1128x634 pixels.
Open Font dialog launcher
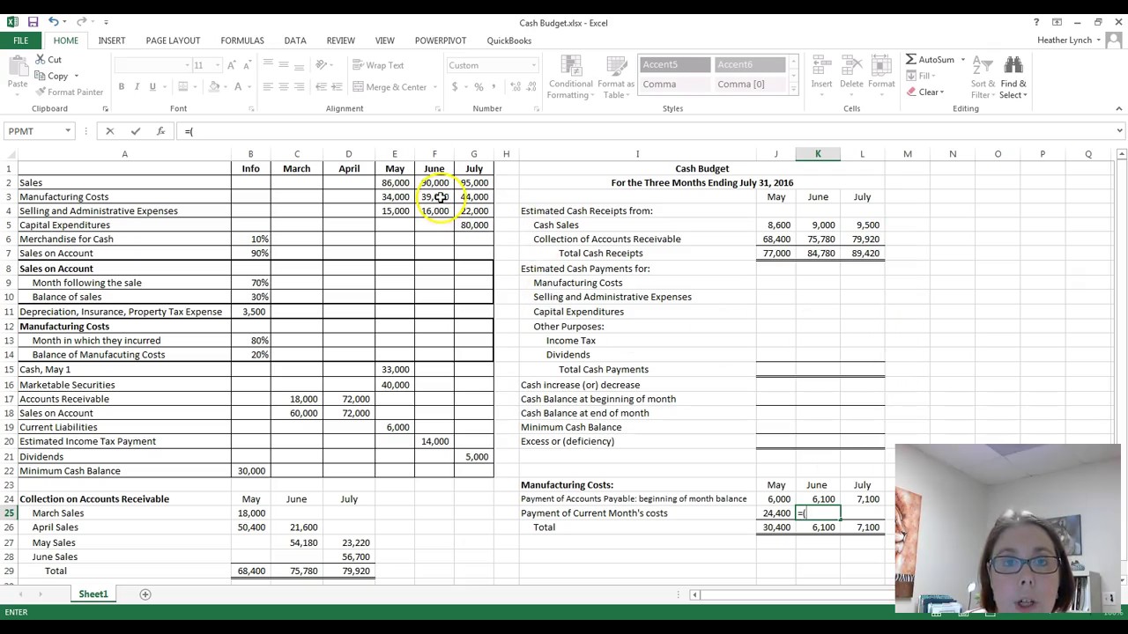[x=252, y=108]
